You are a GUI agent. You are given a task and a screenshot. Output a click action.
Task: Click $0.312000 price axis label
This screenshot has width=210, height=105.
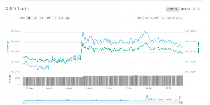[x=190, y=72]
